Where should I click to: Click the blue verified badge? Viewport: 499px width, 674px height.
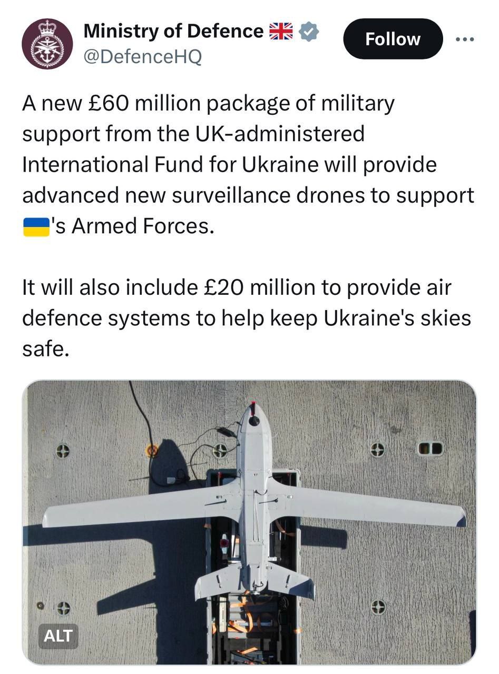309,32
